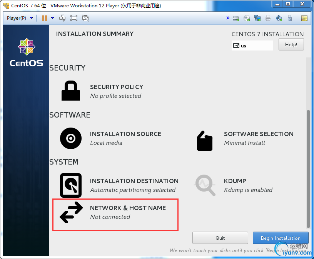Open SOFTWARE SELECTION settings
The image size is (314, 259).
tap(259, 134)
